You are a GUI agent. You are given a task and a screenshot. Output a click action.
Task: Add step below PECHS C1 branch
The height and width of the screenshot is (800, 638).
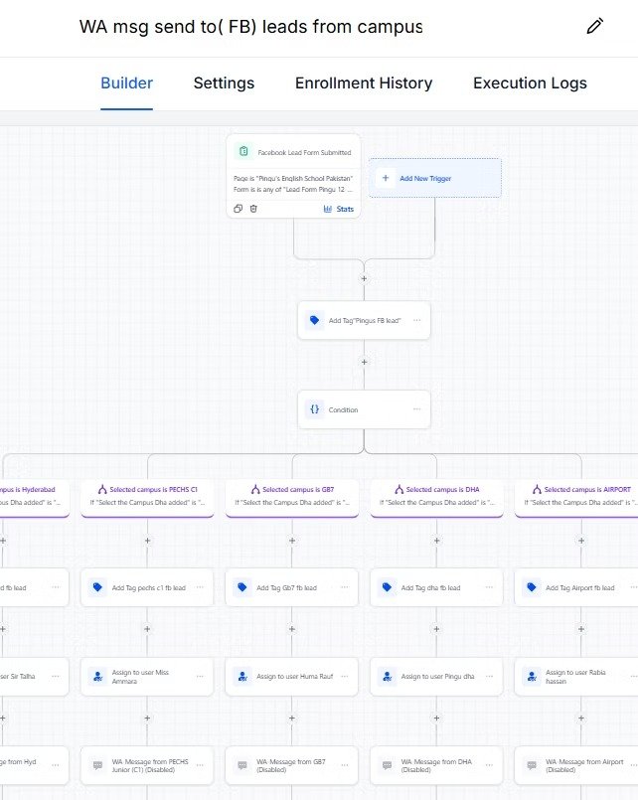click(x=147, y=541)
